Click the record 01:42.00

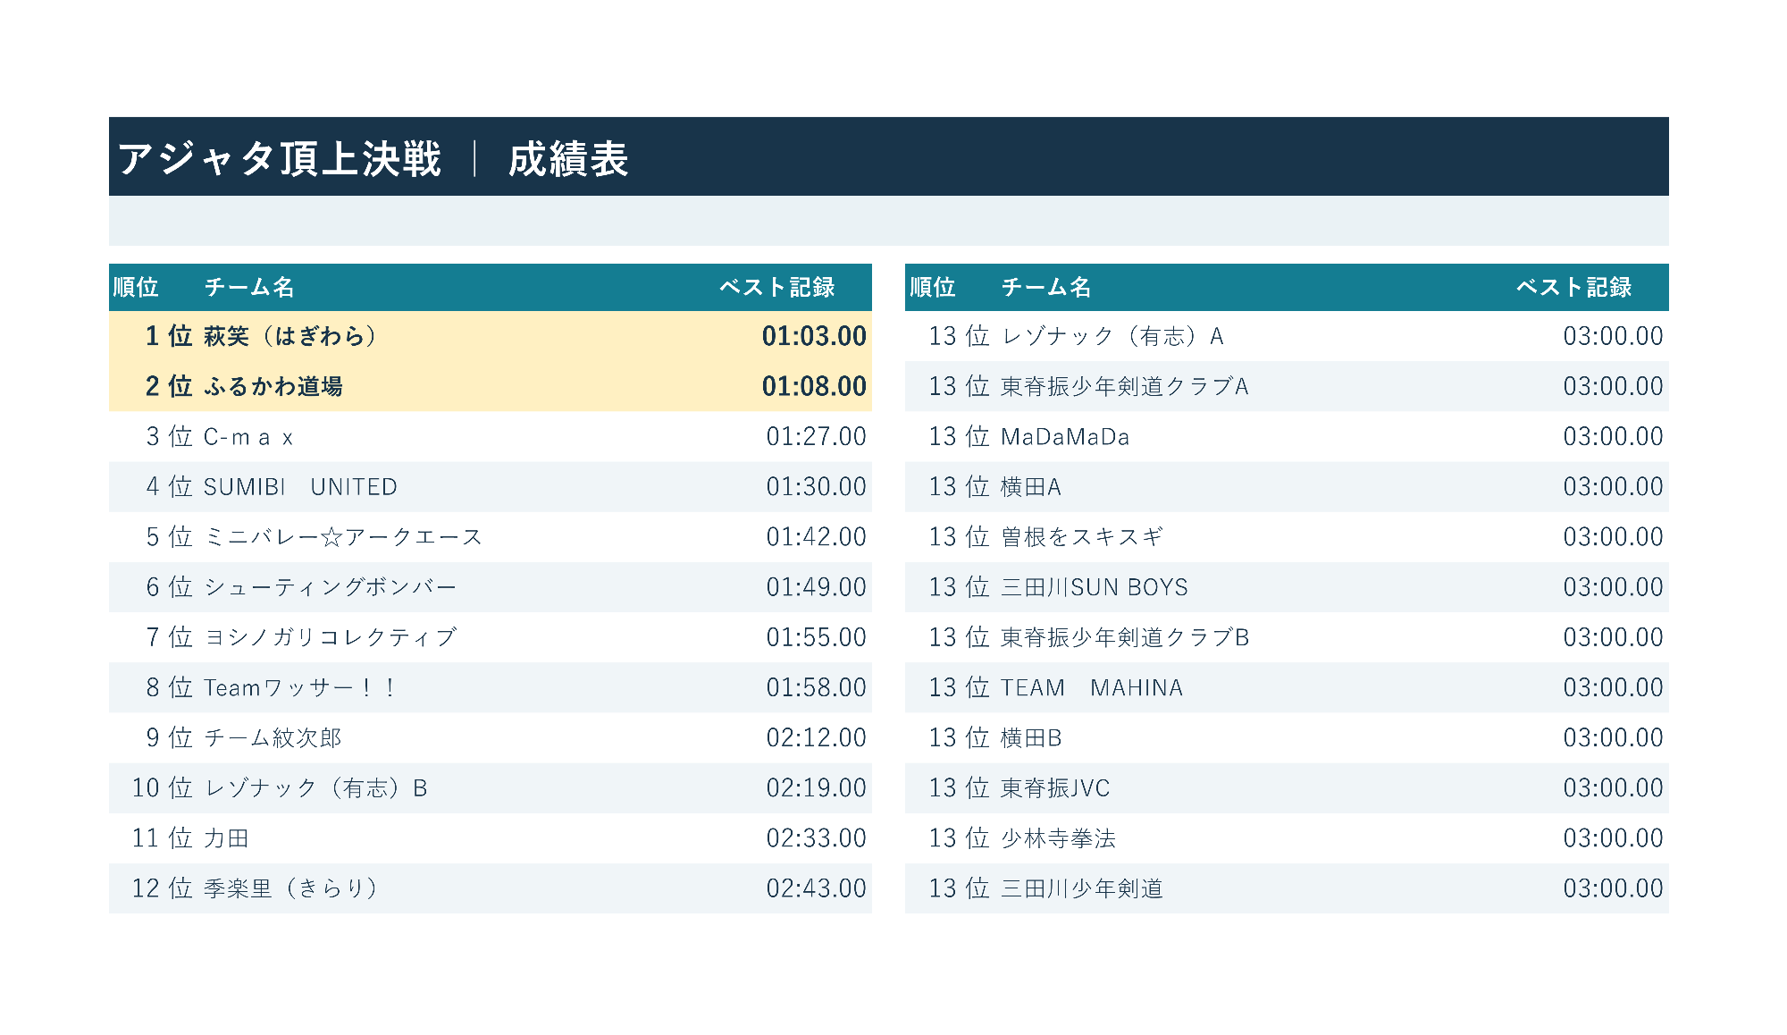[x=816, y=537]
